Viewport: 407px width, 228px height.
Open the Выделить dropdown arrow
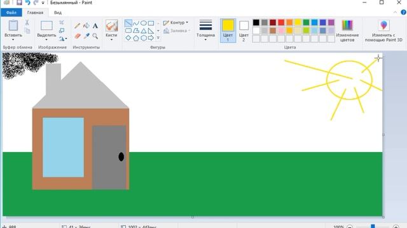point(46,40)
